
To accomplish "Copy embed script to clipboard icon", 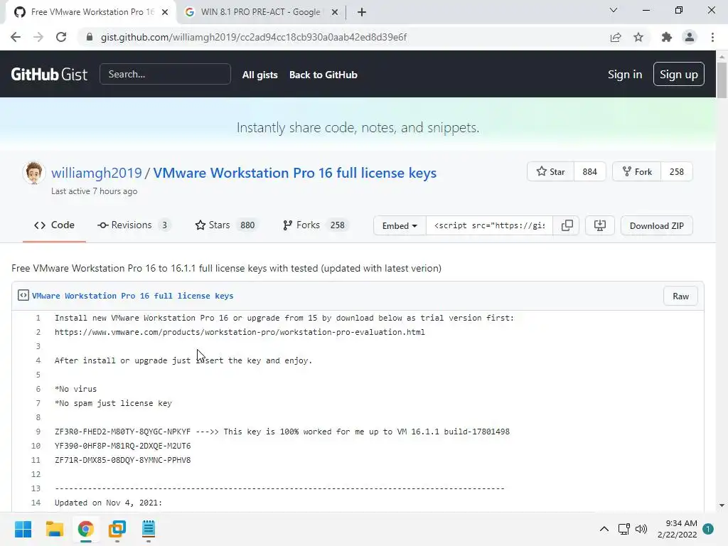I will pyautogui.click(x=567, y=225).
